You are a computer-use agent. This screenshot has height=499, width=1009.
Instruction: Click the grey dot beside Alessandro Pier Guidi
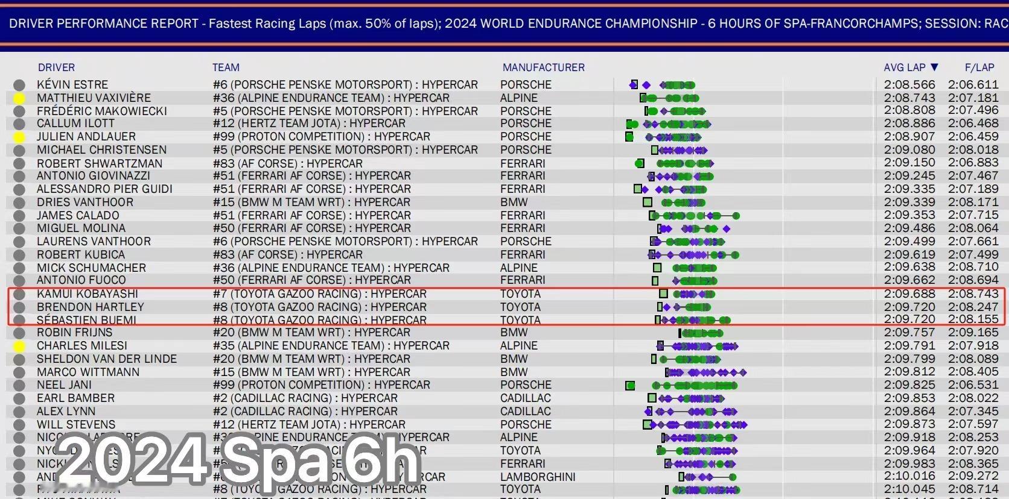pyautogui.click(x=19, y=190)
